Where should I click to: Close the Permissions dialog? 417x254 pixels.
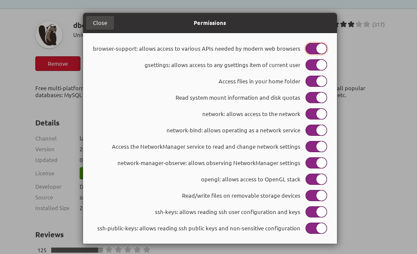click(x=100, y=23)
